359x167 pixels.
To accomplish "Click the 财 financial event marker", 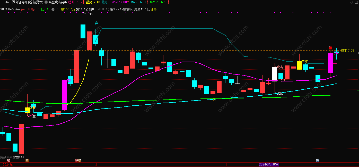I will coord(318,161).
